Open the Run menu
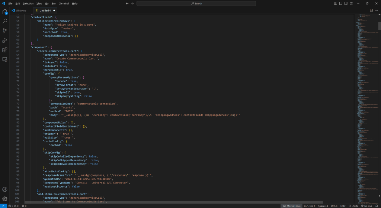Image resolution: width=381 pixels, height=208 pixels. [x=54, y=3]
